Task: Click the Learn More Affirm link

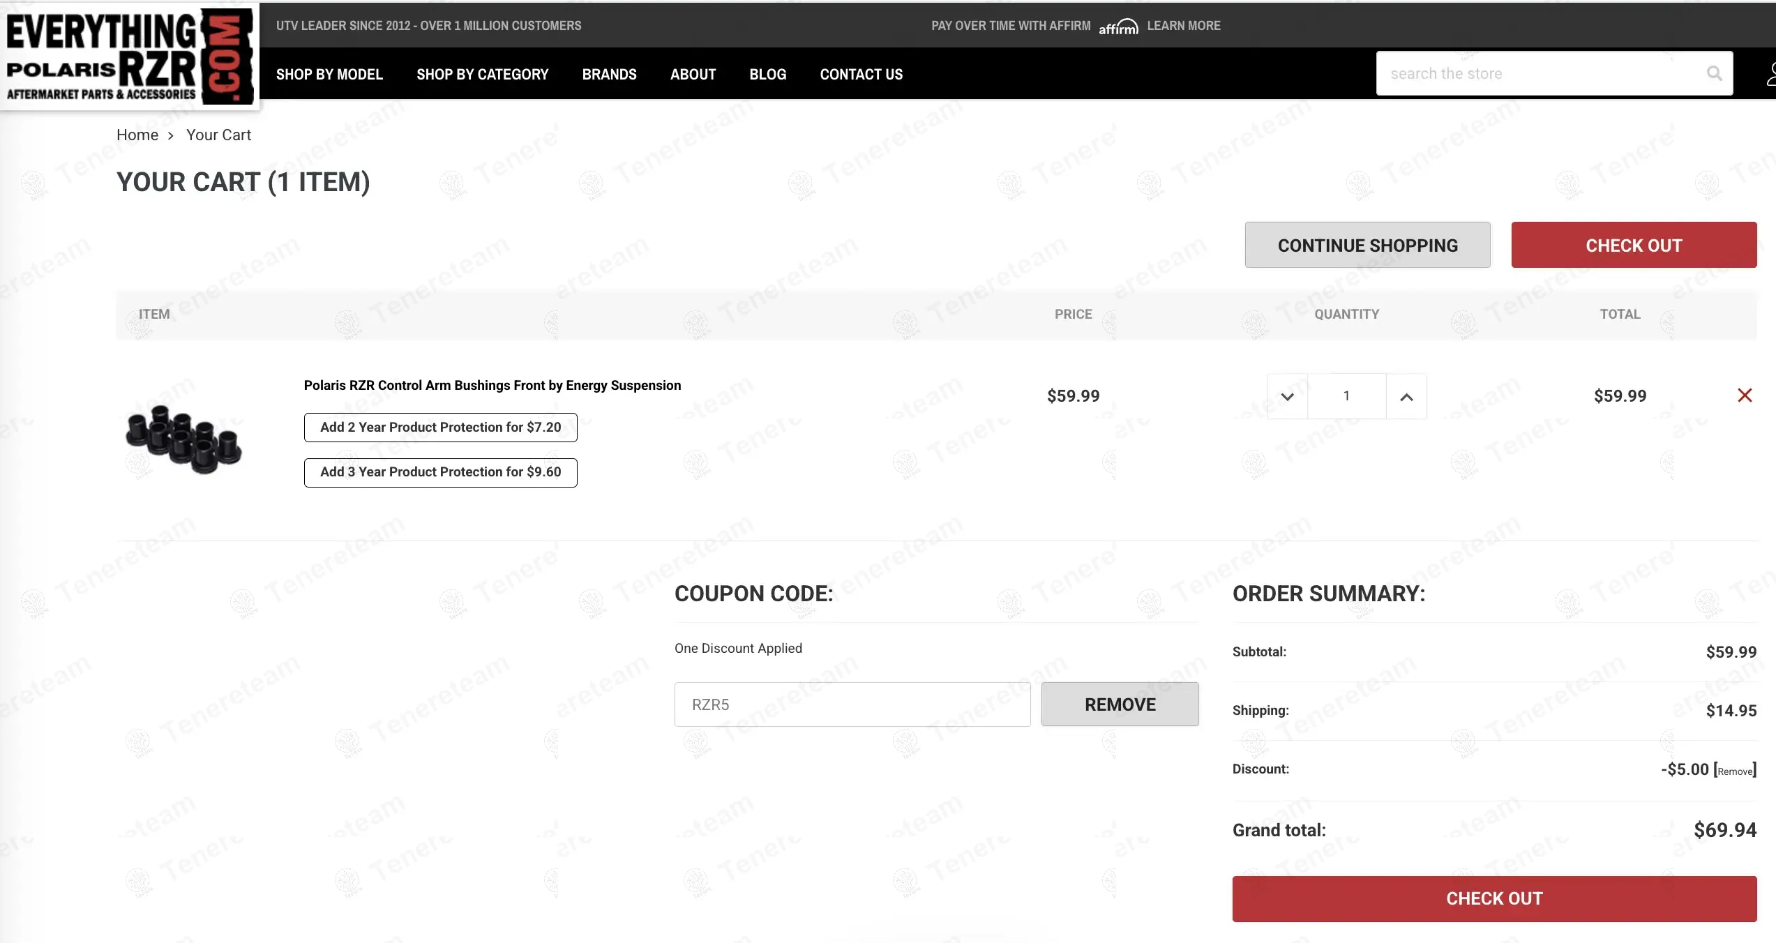Action: click(x=1184, y=26)
